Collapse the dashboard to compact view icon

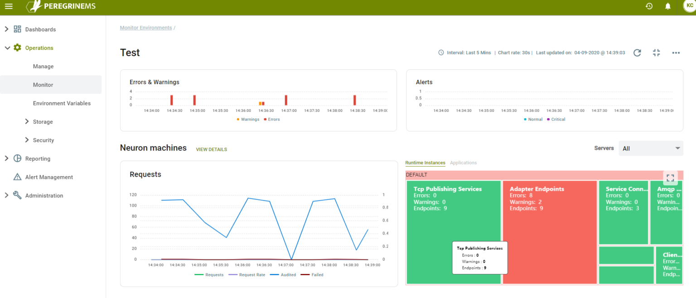click(x=656, y=53)
